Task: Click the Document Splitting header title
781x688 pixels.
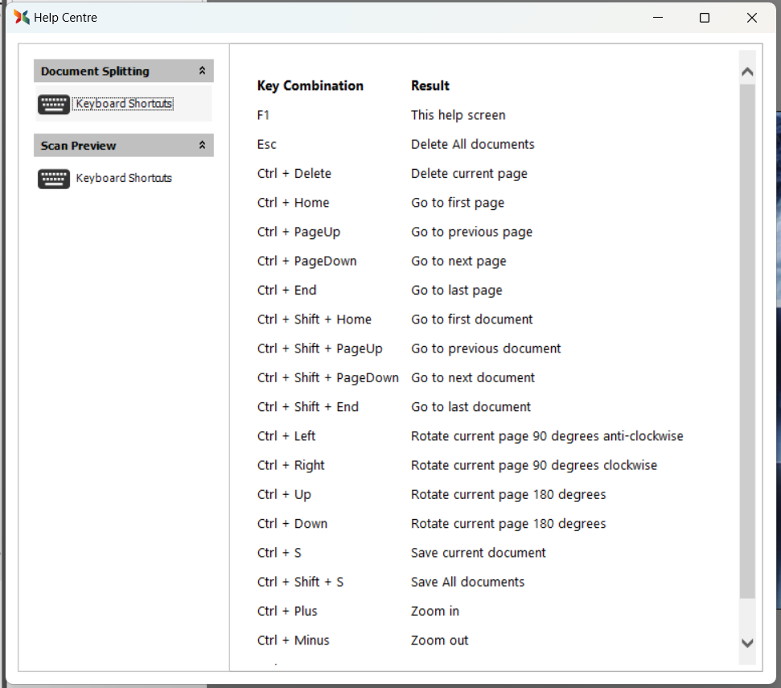Action: click(x=95, y=71)
